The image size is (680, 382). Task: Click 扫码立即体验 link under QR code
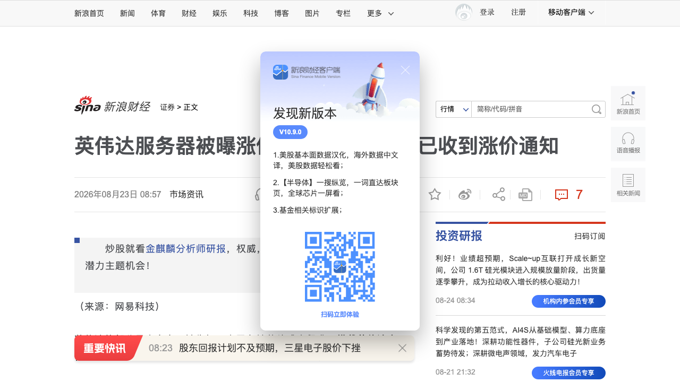(340, 315)
